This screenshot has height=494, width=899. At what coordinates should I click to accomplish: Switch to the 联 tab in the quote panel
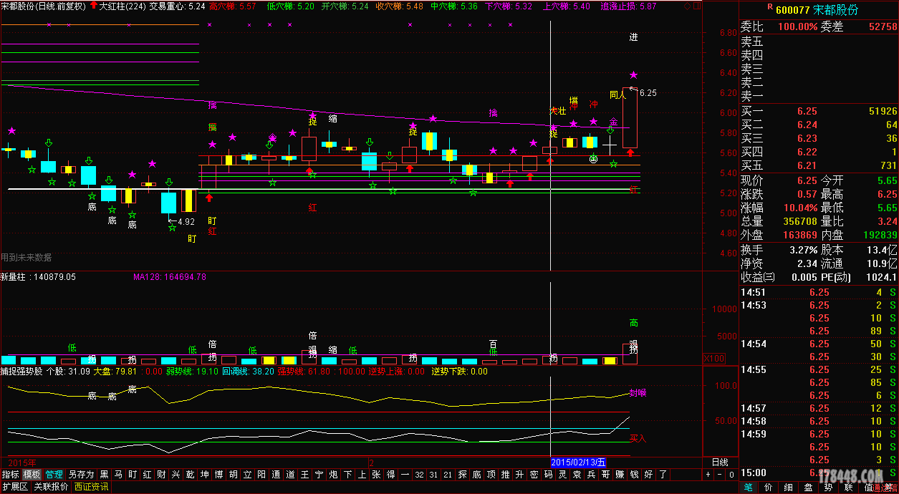point(849,486)
